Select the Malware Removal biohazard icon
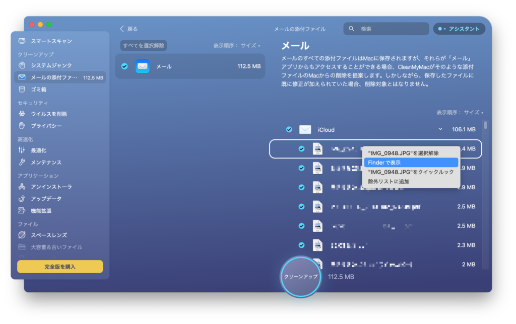 [22, 114]
